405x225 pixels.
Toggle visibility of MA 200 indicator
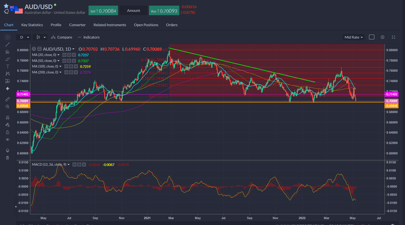tap(66, 72)
